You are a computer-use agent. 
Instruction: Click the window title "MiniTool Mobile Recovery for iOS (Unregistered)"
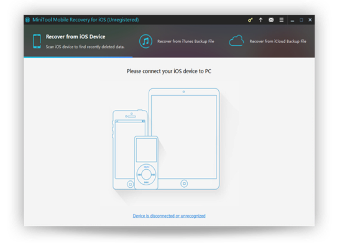[x=86, y=20]
